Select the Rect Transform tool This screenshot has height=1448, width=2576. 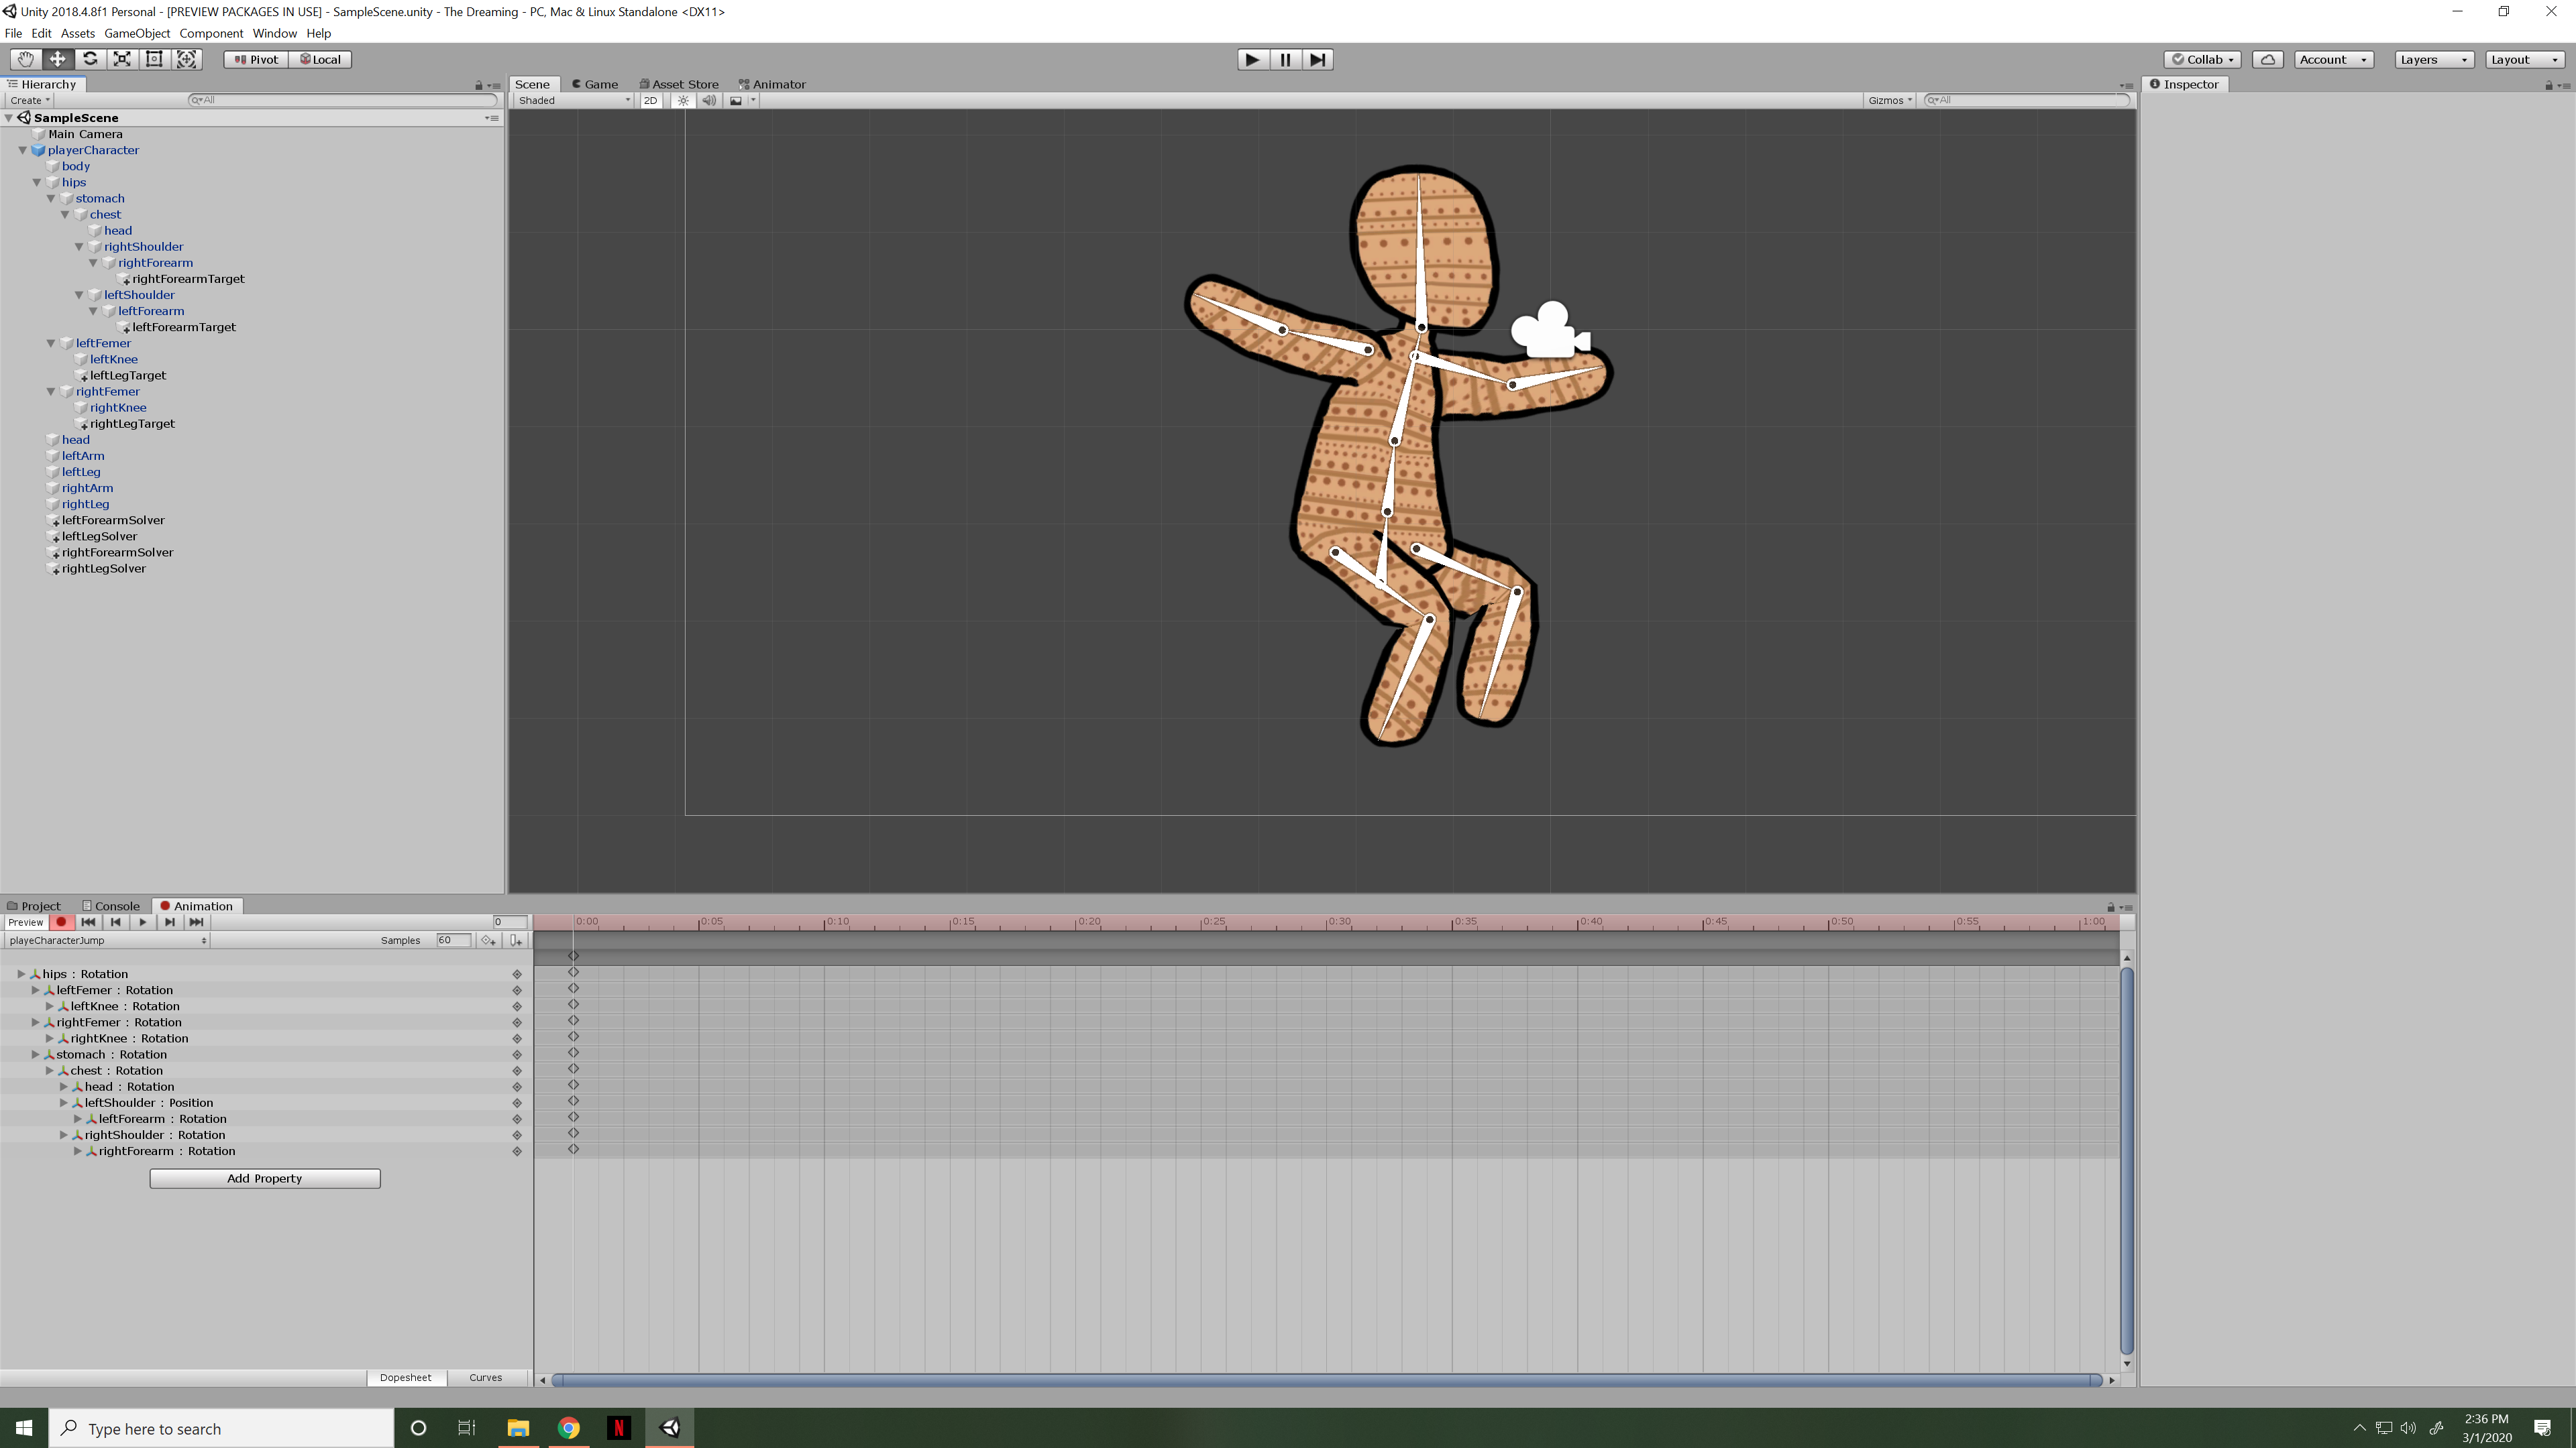(154, 59)
